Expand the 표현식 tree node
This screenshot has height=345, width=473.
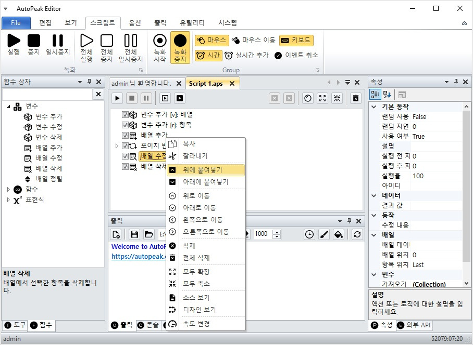coord(8,200)
